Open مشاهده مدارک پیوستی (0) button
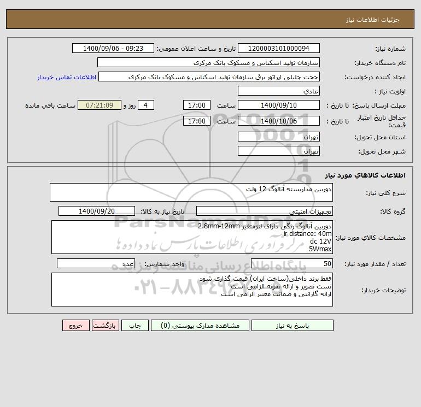Image resolution: width=421 pixels, height=407 pixels. 200,326
